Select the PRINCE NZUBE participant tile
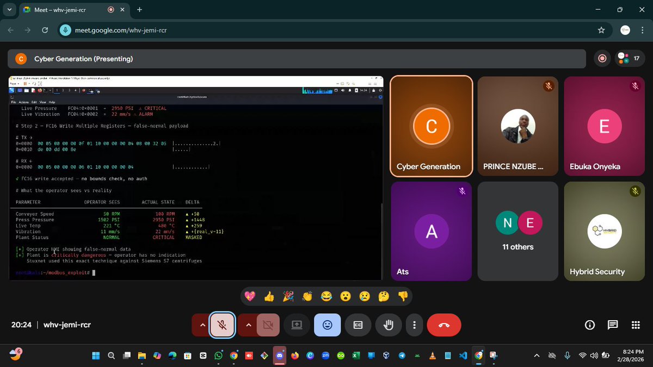653x367 pixels. (x=518, y=126)
